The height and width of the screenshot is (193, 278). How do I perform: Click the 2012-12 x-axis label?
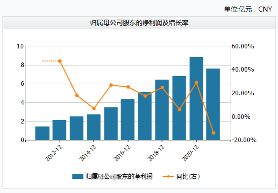click(x=53, y=153)
